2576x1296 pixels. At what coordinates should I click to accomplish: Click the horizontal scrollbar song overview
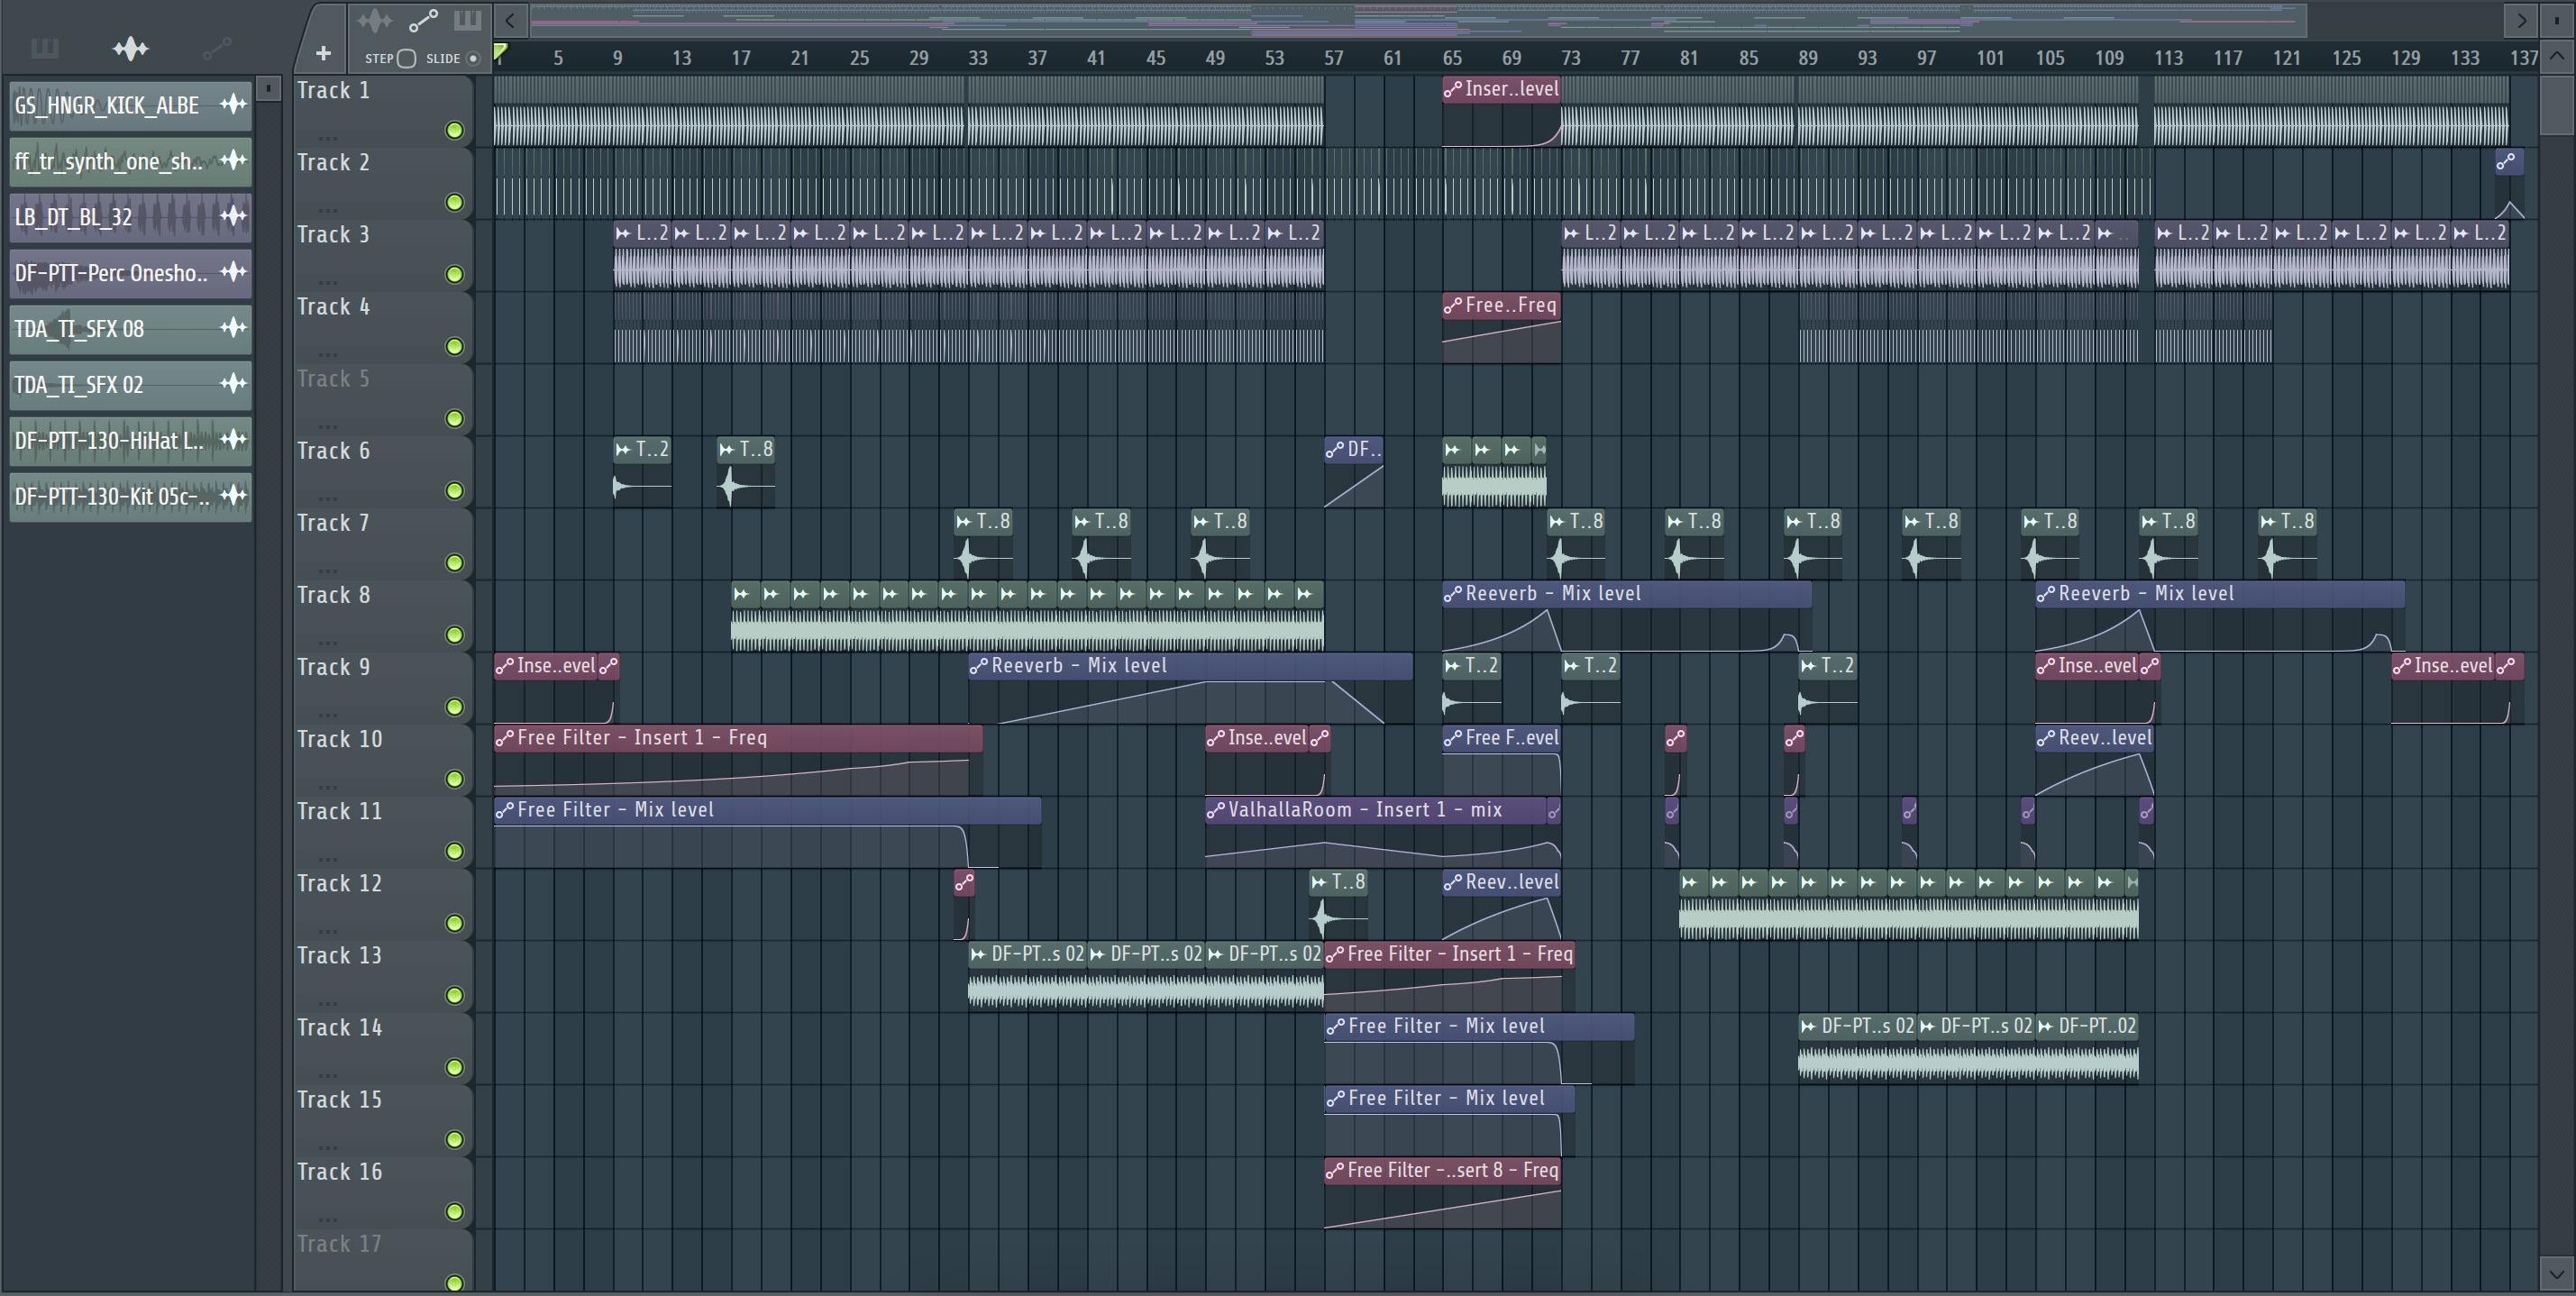pos(1417,20)
